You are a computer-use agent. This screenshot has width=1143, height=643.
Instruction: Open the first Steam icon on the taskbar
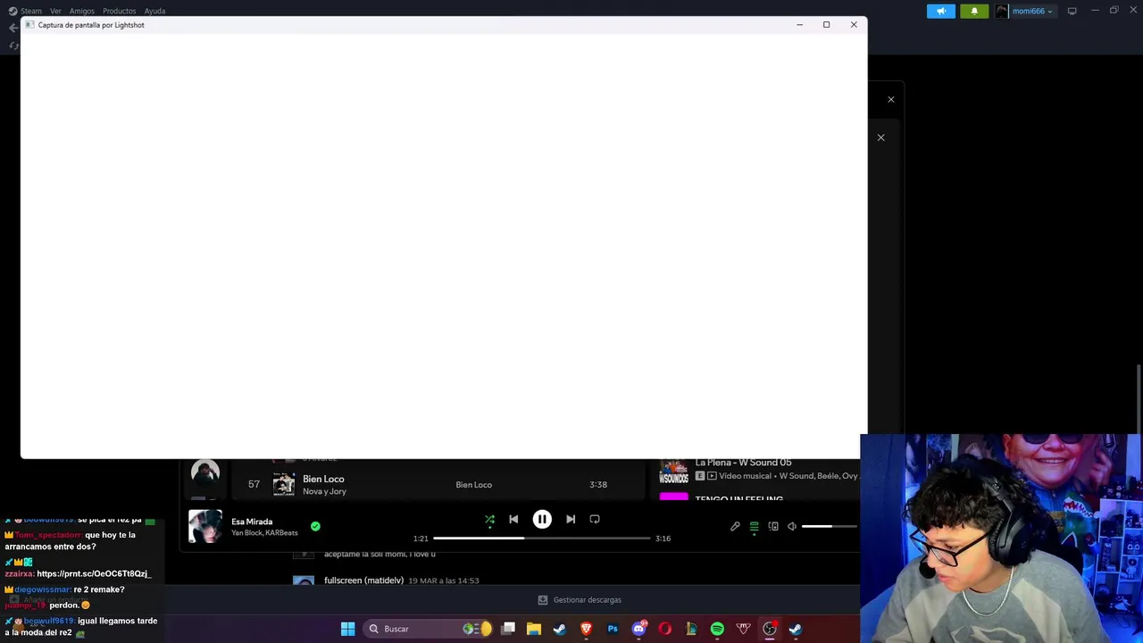click(560, 629)
